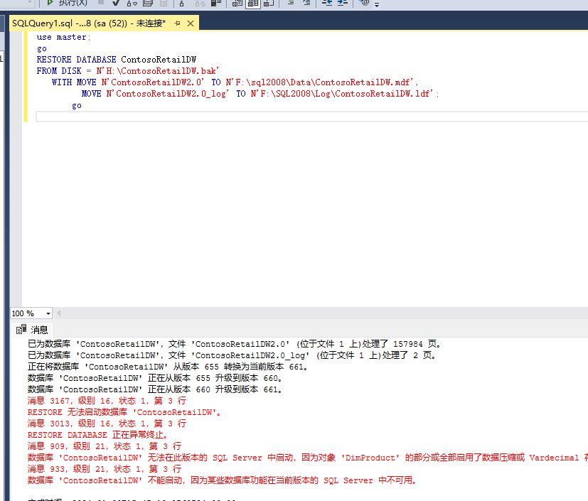The width and height of the screenshot is (588, 501).
Task: Open the Query Options icon
Action: pos(148,3)
